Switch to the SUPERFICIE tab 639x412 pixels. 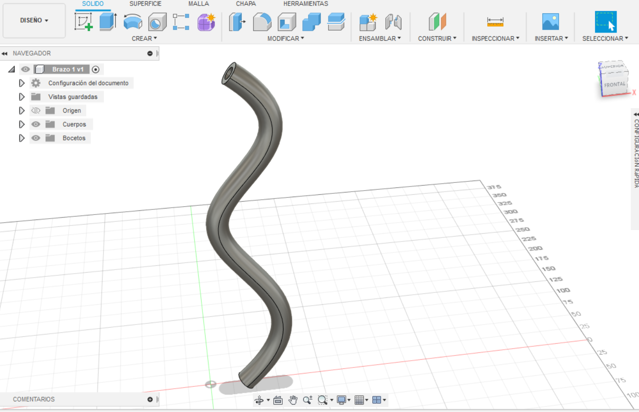click(x=145, y=4)
